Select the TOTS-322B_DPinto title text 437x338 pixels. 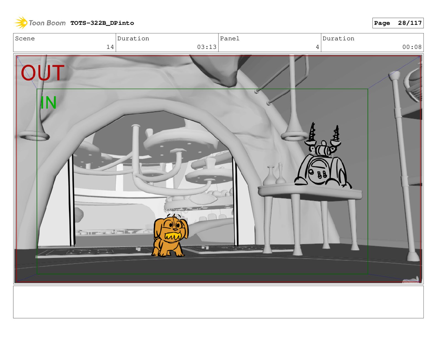[x=102, y=23]
